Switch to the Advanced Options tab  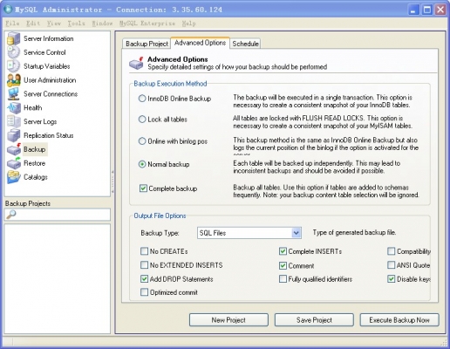pyautogui.click(x=200, y=43)
